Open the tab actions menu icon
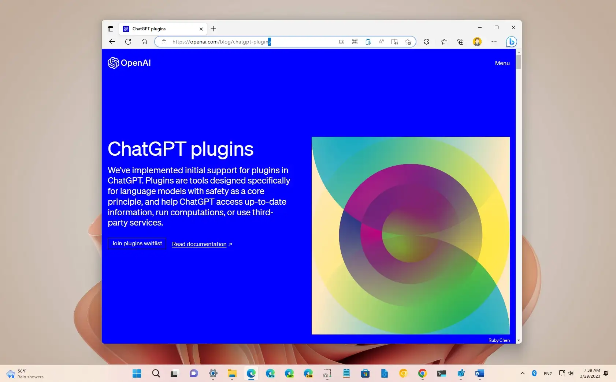The image size is (616, 382). (x=111, y=29)
